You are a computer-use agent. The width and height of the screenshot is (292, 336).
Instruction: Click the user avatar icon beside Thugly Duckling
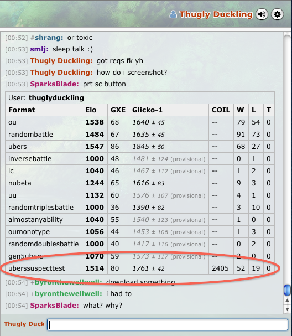[173, 14]
